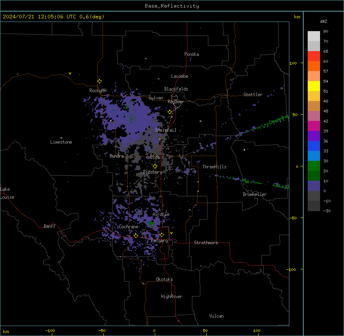Click the HighRiver label
The height and width of the screenshot is (336, 344).
(x=172, y=296)
